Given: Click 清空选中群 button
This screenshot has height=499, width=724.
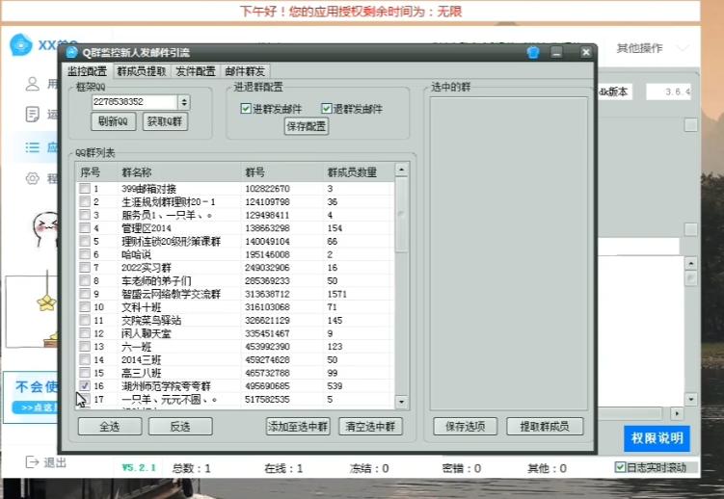Looking at the screenshot, I should pyautogui.click(x=370, y=427).
